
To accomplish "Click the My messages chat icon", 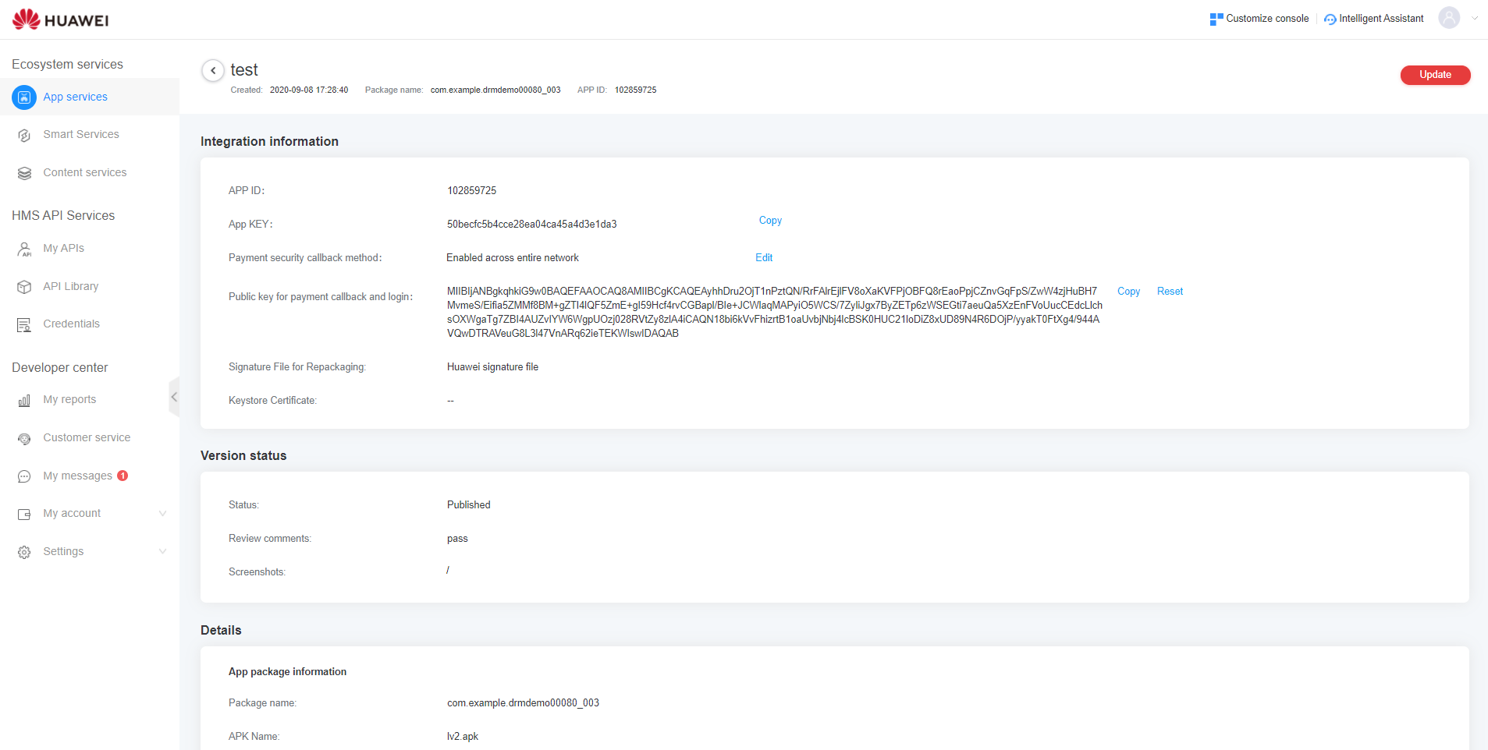I will tap(24, 476).
